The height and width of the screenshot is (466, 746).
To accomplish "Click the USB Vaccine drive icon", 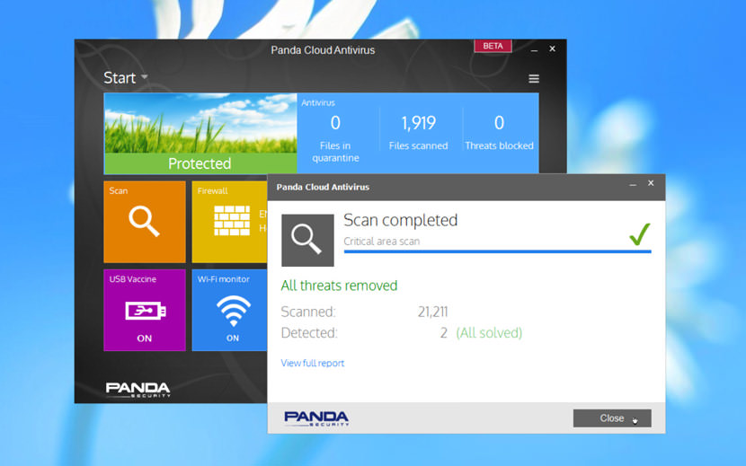I will tap(145, 311).
